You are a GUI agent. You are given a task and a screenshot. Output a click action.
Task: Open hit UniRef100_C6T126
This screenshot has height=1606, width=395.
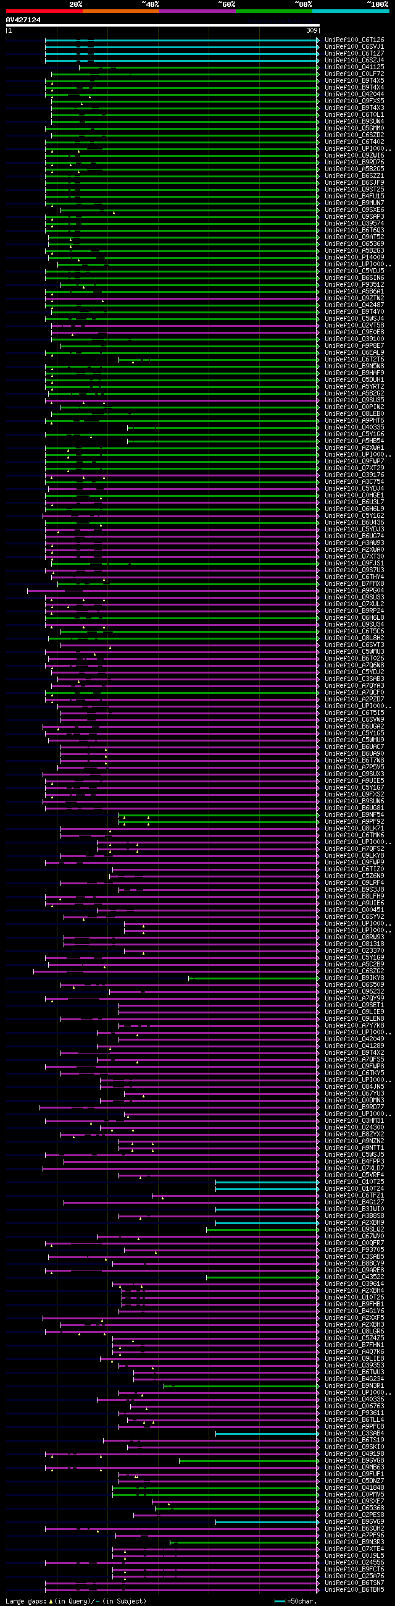pyautogui.click(x=354, y=40)
